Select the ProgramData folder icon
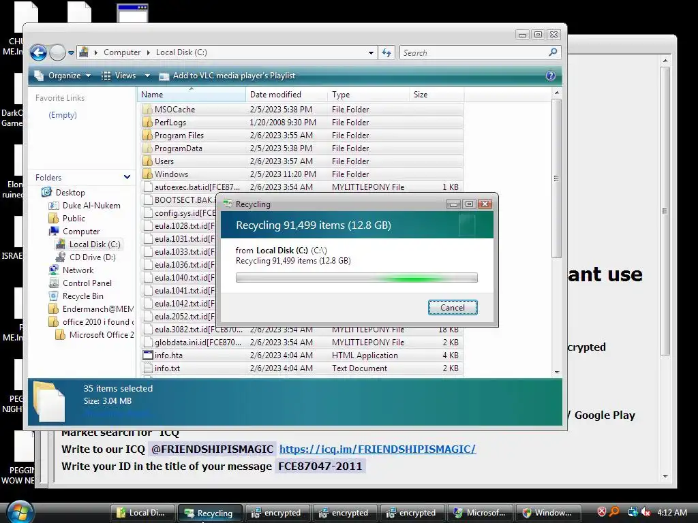This screenshot has width=698, height=523. pyautogui.click(x=147, y=148)
